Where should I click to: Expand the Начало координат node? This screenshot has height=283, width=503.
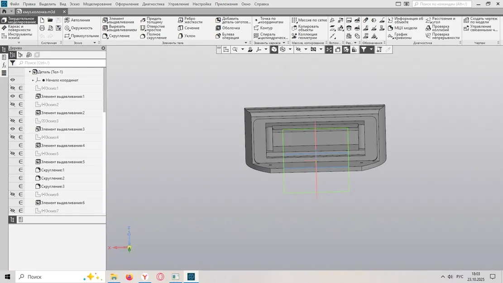click(33, 80)
